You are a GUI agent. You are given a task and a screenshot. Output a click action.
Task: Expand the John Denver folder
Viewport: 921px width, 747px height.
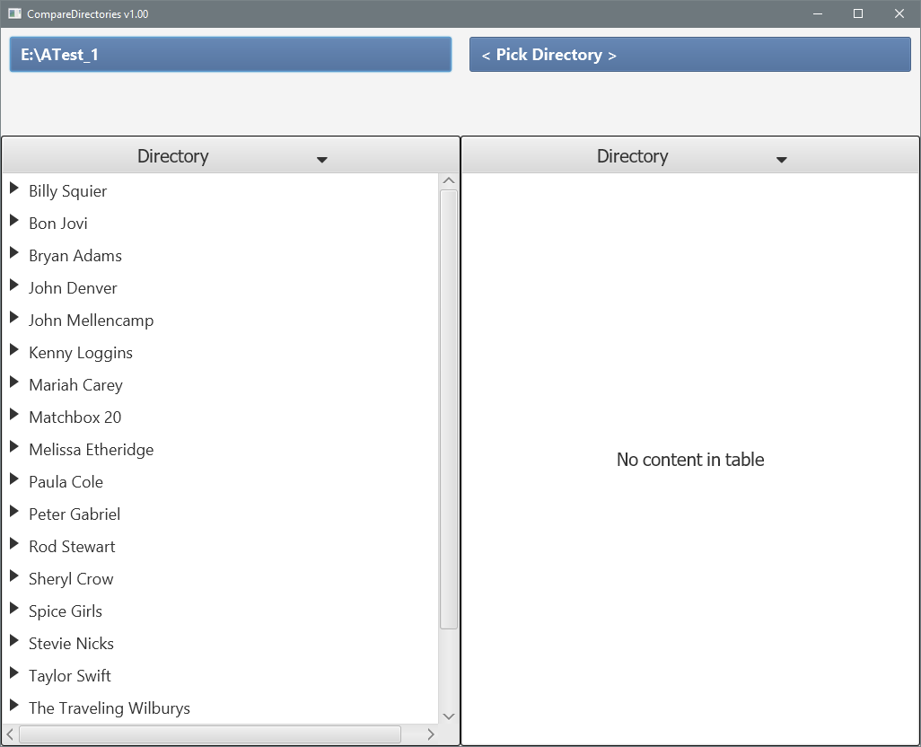click(14, 286)
